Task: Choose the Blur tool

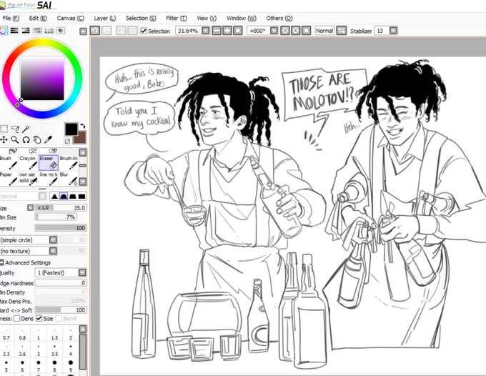Action: (x=69, y=179)
